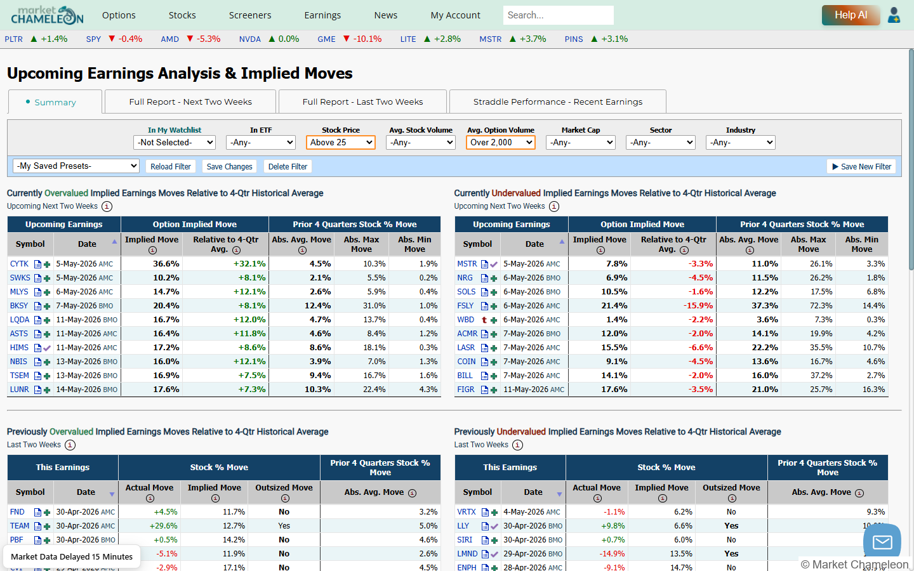Image resolution: width=914 pixels, height=571 pixels.
Task: Add LQDA to watchlist with green plus
Action: (x=47, y=320)
